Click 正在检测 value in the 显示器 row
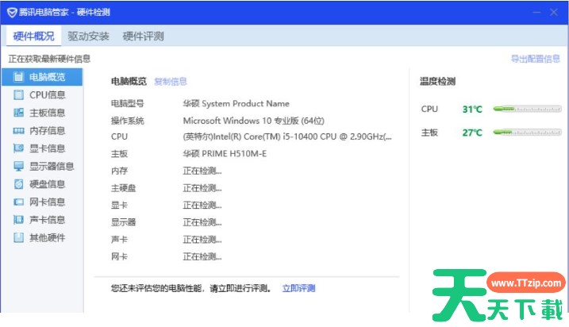Screen dimensions: 569x327 (x=202, y=222)
